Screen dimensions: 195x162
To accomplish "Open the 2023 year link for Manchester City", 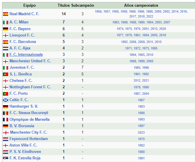I will click(x=141, y=132).
